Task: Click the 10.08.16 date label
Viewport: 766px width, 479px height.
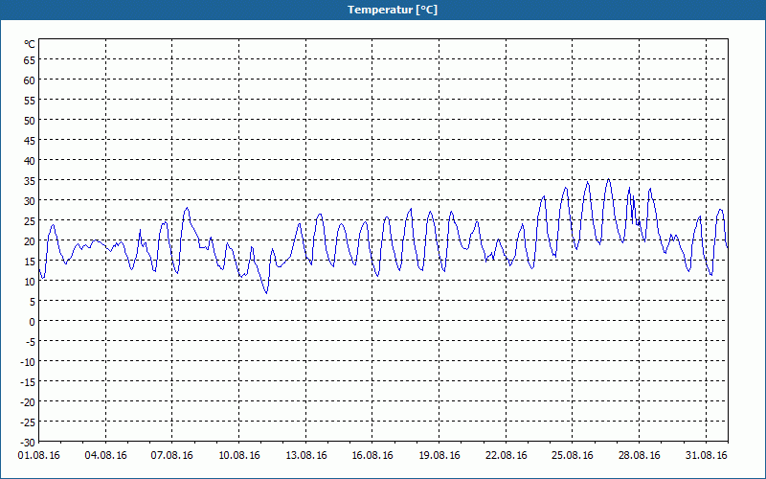Action: coord(238,456)
